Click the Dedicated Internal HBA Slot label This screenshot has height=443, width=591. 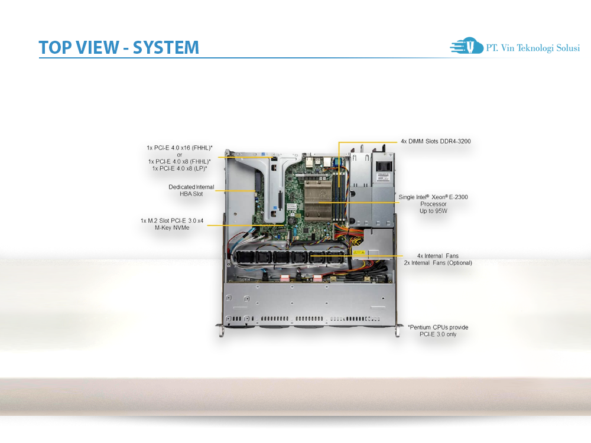pyautogui.click(x=191, y=190)
